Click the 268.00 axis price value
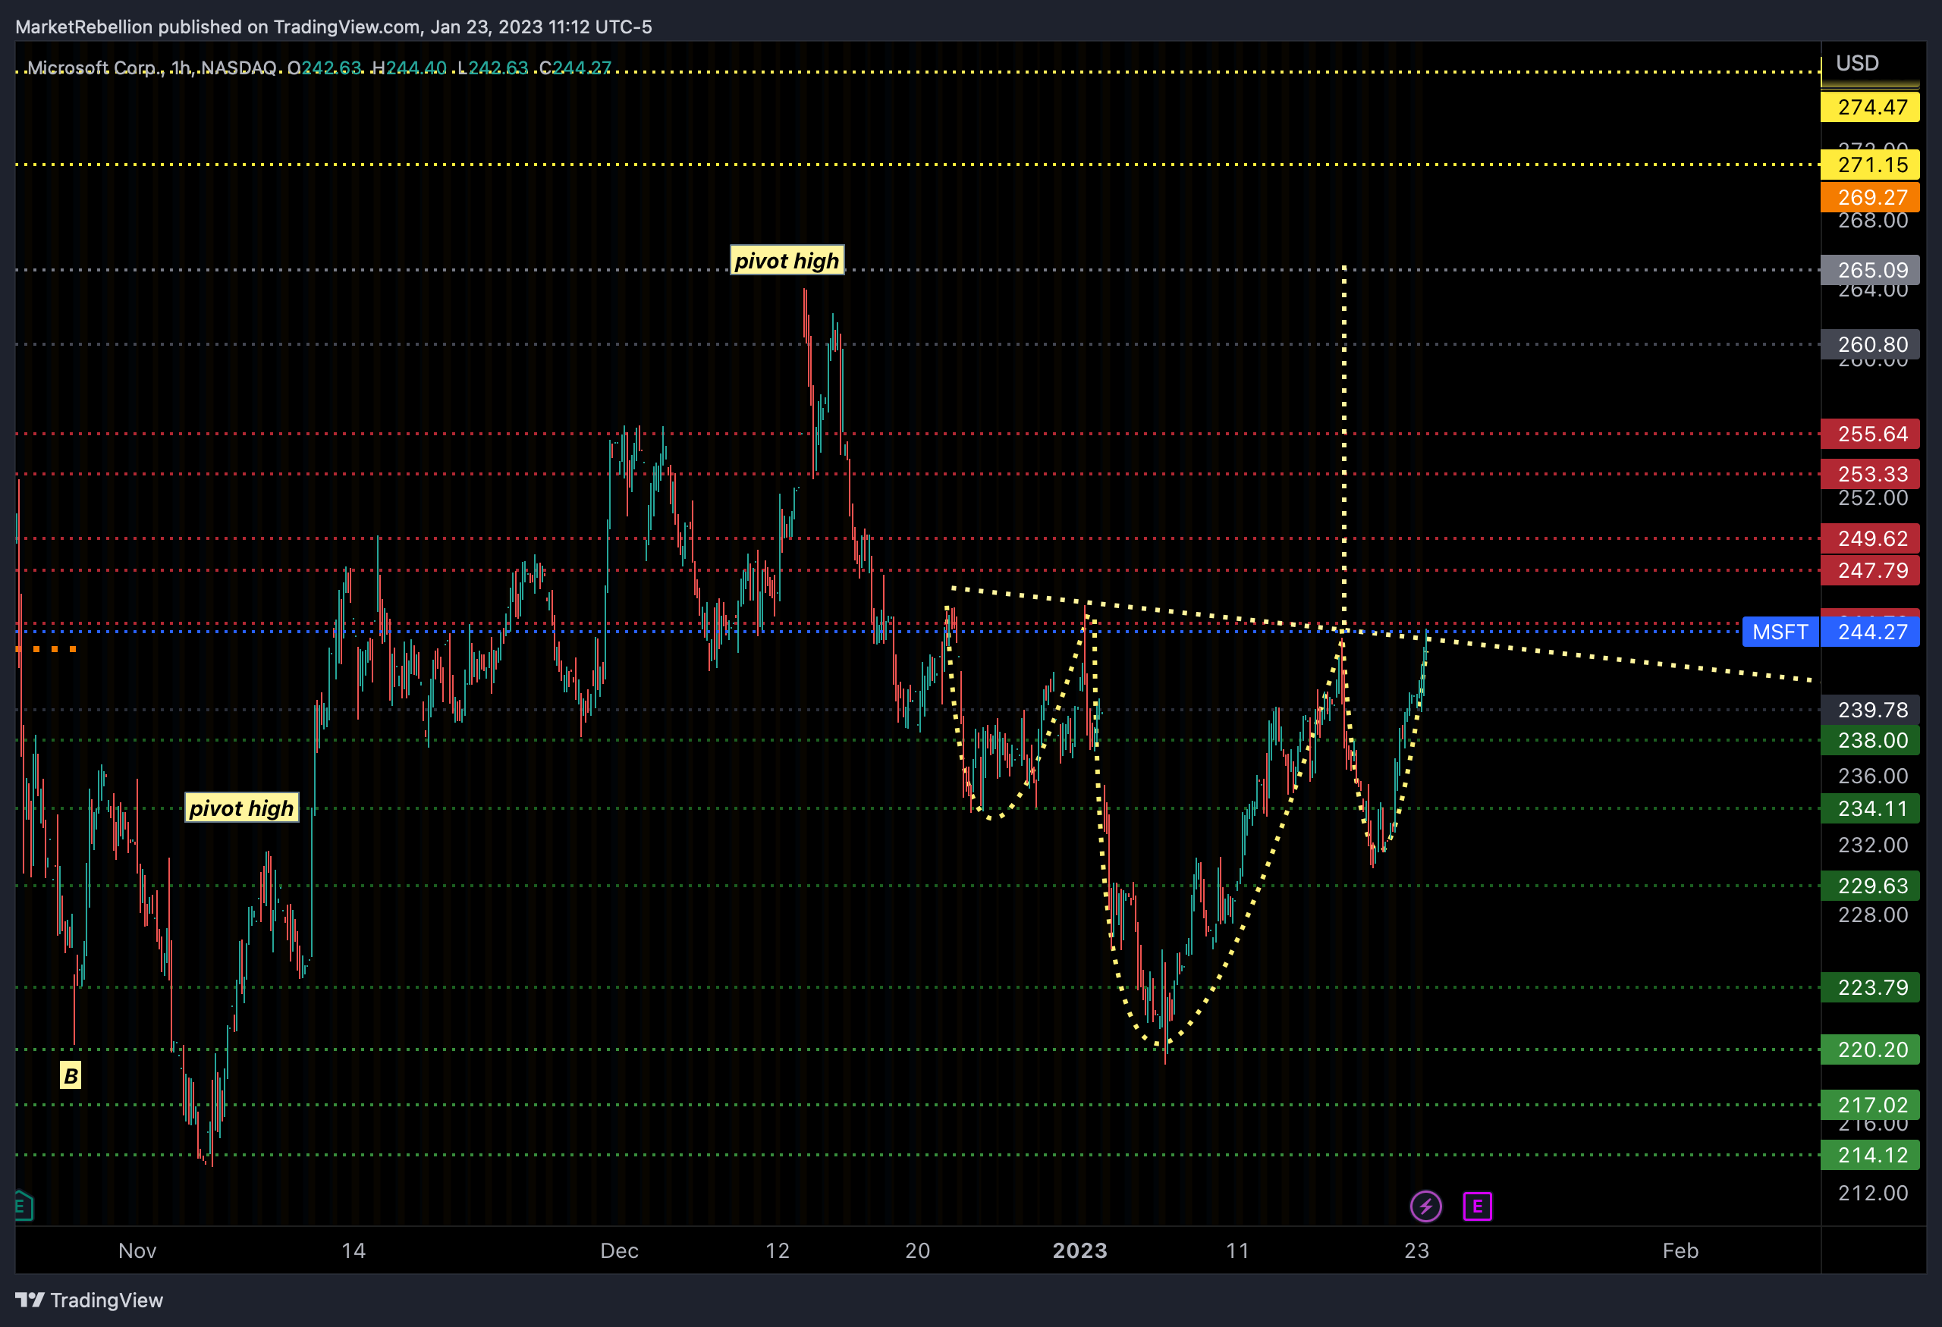Image resolution: width=1942 pixels, height=1327 pixels. pyautogui.click(x=1873, y=221)
